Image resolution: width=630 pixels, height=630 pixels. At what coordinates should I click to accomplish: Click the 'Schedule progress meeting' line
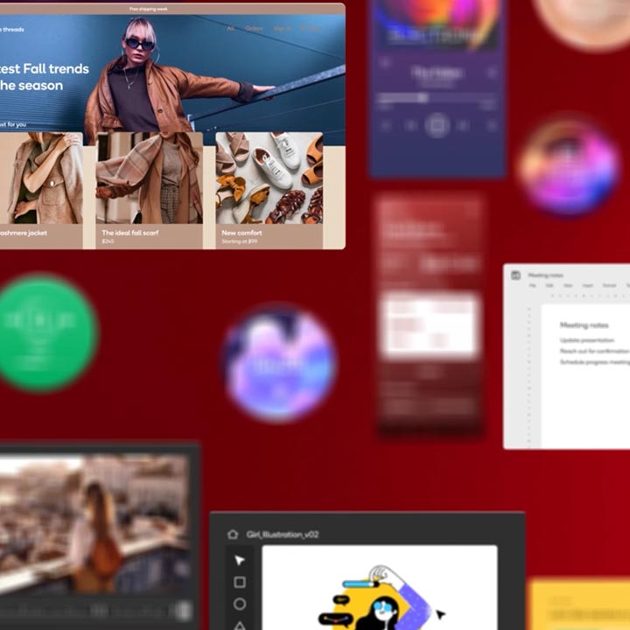tap(595, 362)
